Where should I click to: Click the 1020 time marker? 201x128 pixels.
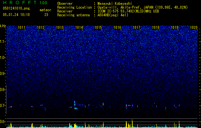coord(194,27)
